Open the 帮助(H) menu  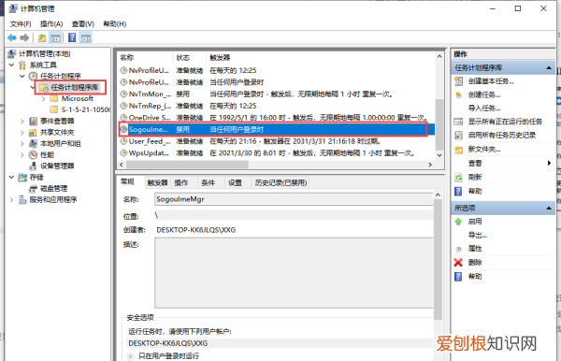pyautogui.click(x=114, y=24)
